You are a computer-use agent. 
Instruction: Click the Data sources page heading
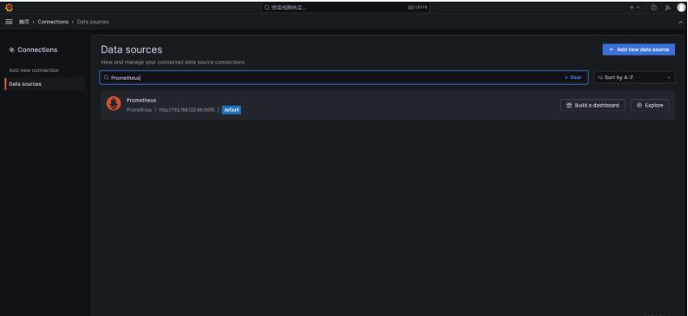tap(131, 49)
